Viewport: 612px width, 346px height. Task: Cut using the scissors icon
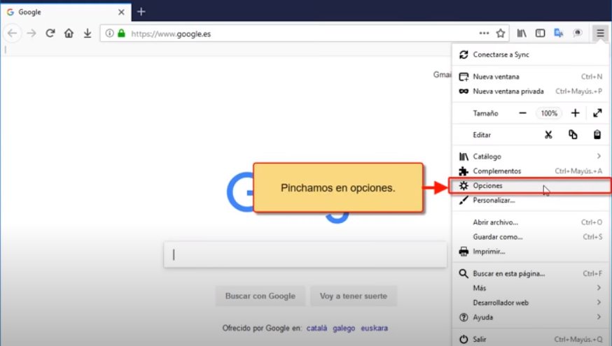[x=548, y=135]
